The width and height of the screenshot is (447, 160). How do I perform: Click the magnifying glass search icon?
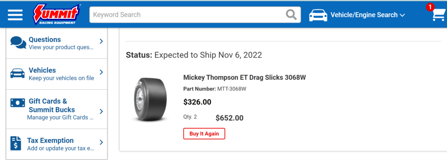pos(291,14)
